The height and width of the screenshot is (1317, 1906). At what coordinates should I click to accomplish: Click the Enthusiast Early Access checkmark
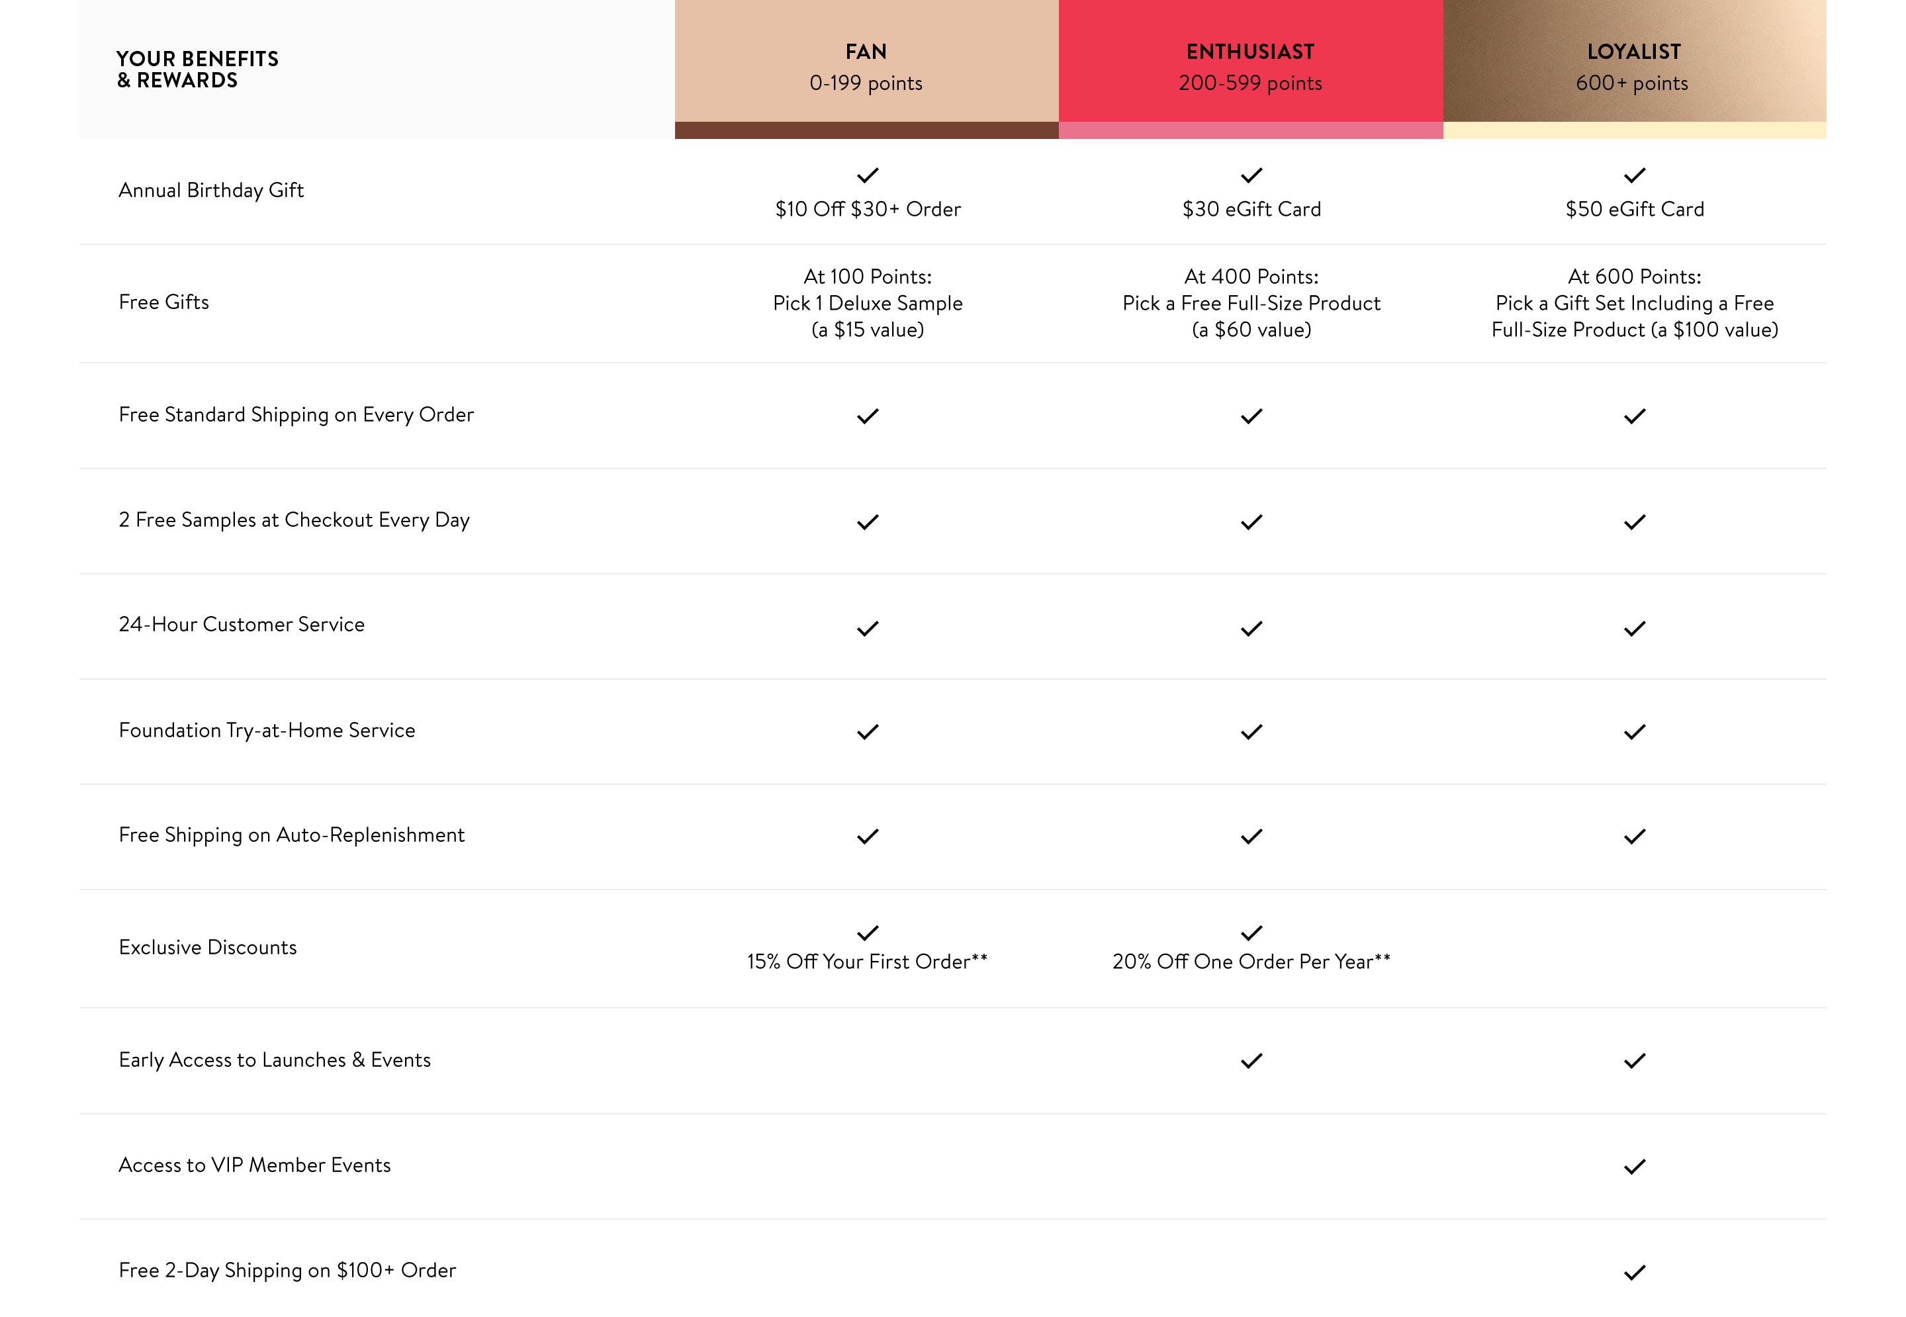tap(1251, 1060)
